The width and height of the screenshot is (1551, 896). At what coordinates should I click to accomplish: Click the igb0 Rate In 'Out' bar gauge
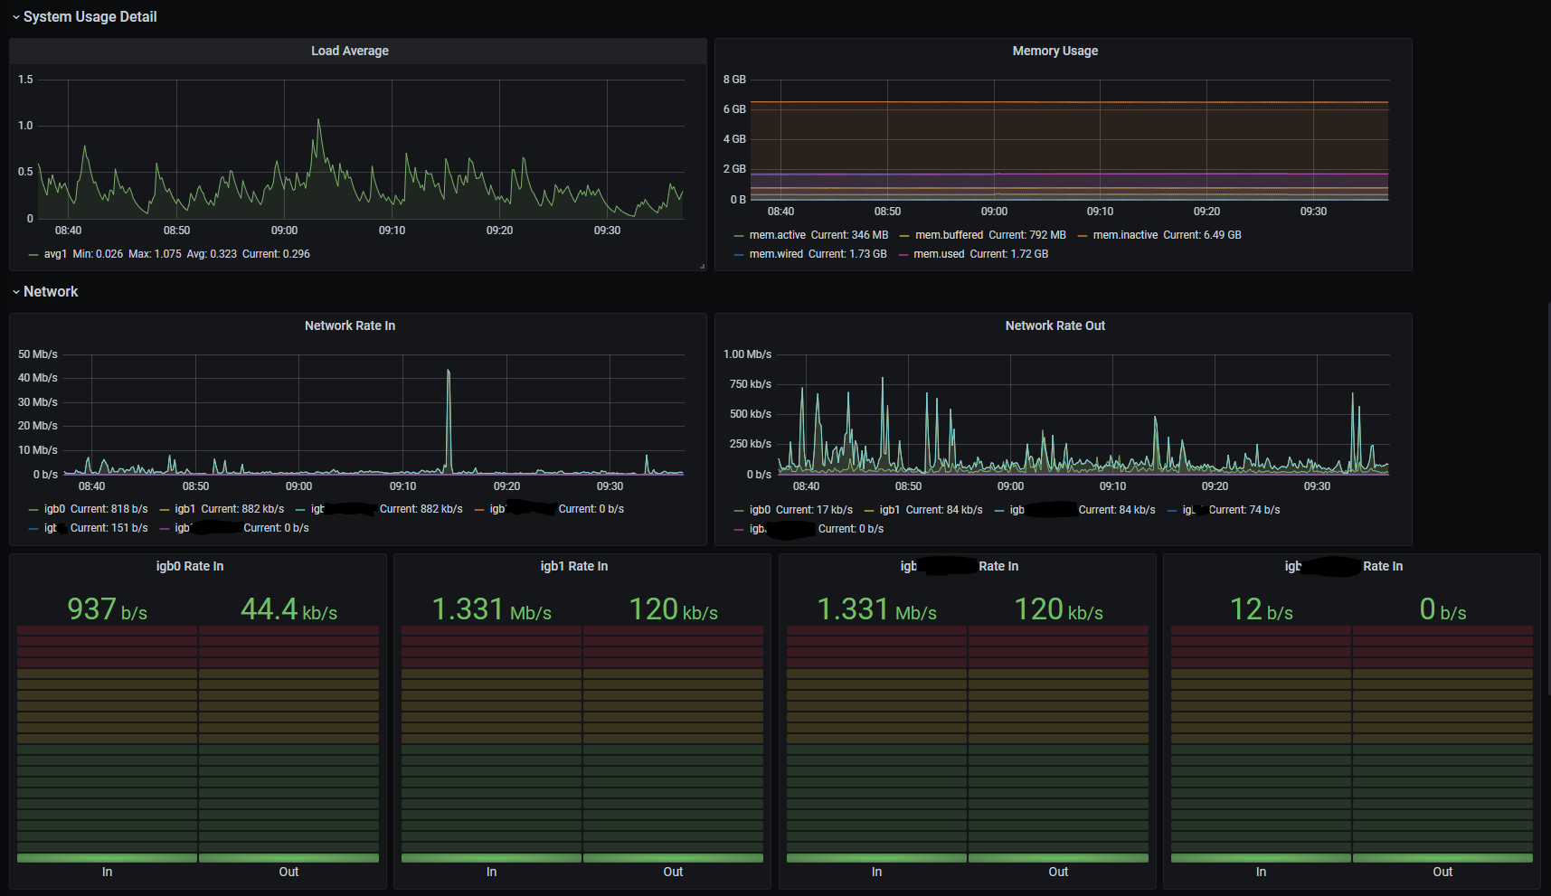tap(288, 743)
